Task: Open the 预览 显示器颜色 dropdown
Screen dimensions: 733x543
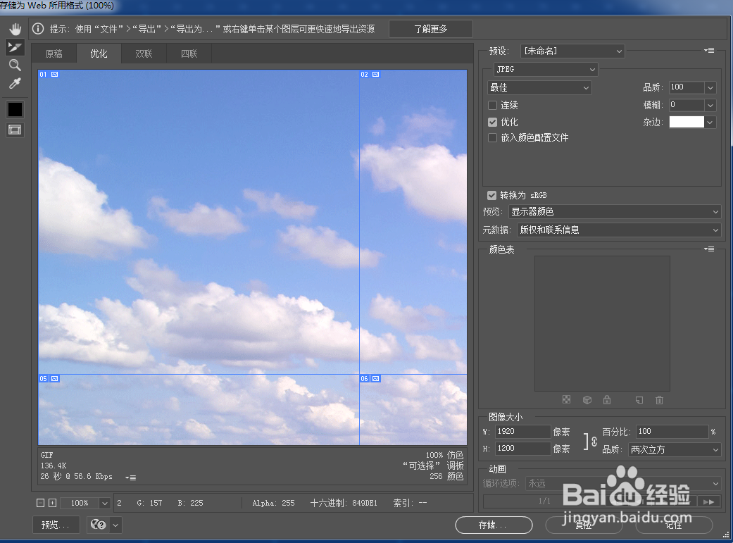Action: click(x=615, y=212)
